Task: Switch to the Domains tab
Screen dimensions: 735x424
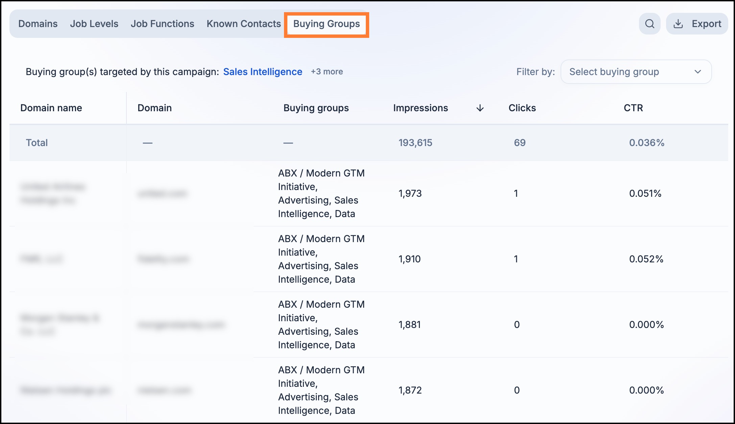Action: point(38,24)
